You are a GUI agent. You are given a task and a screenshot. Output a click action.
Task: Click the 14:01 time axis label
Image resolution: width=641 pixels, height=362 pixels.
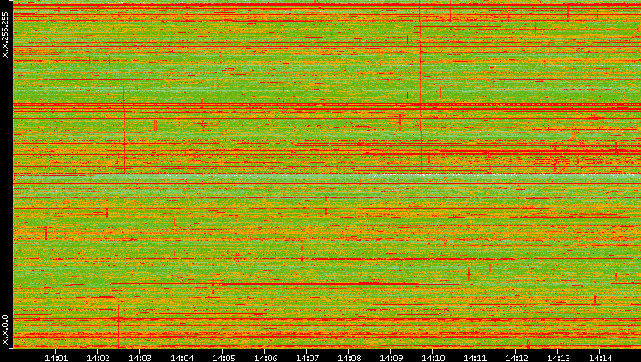point(56,358)
